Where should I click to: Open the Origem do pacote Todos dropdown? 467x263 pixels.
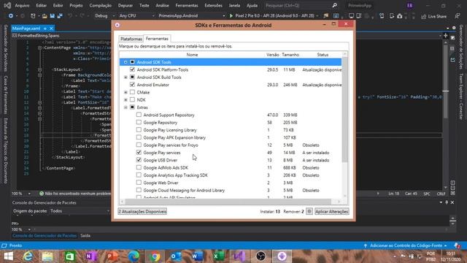pyautogui.click(x=80, y=211)
